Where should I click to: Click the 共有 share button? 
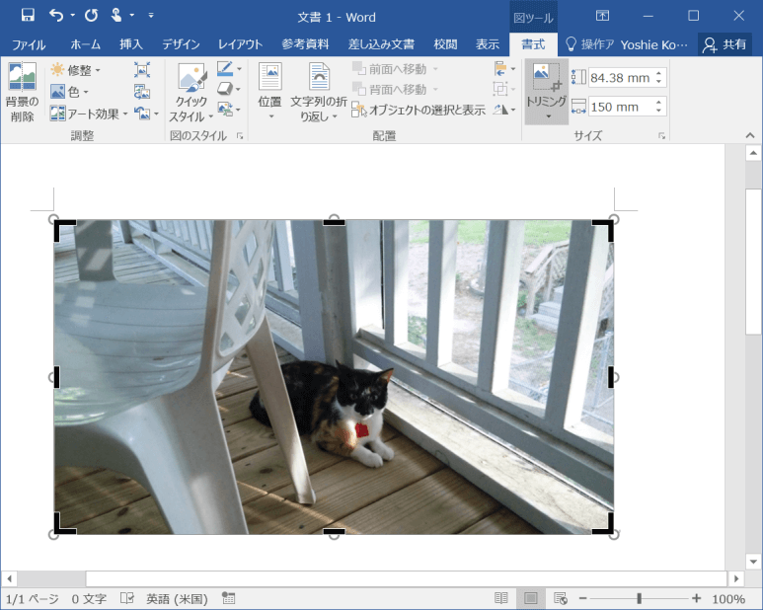pos(725,44)
